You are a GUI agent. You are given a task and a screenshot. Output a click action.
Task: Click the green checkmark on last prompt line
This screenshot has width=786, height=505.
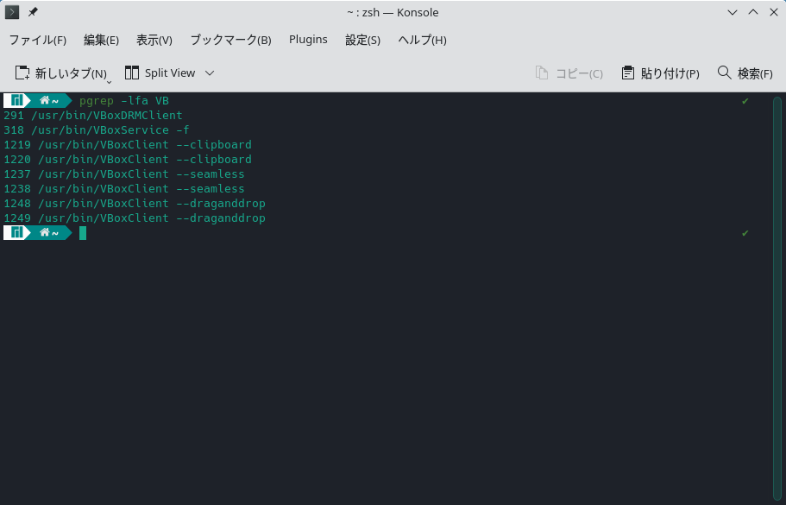tap(745, 233)
